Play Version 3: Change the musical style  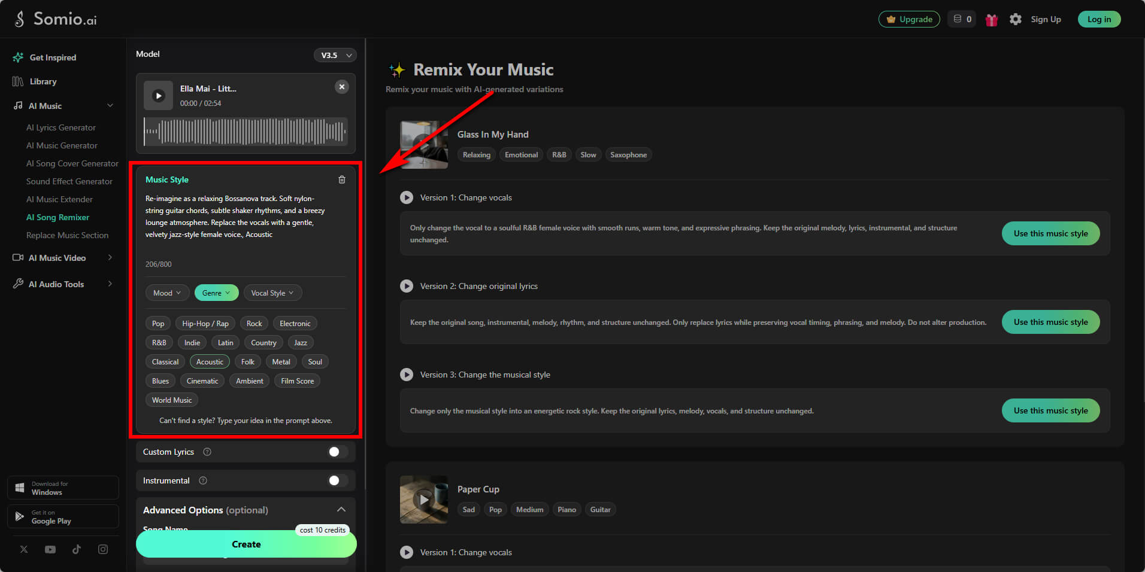pos(407,375)
